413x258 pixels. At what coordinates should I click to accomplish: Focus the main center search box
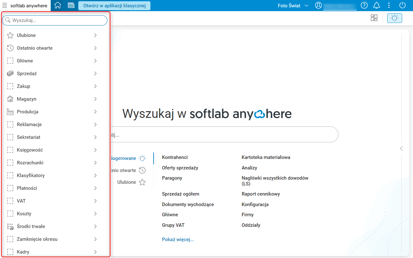pyautogui.click(x=224, y=134)
